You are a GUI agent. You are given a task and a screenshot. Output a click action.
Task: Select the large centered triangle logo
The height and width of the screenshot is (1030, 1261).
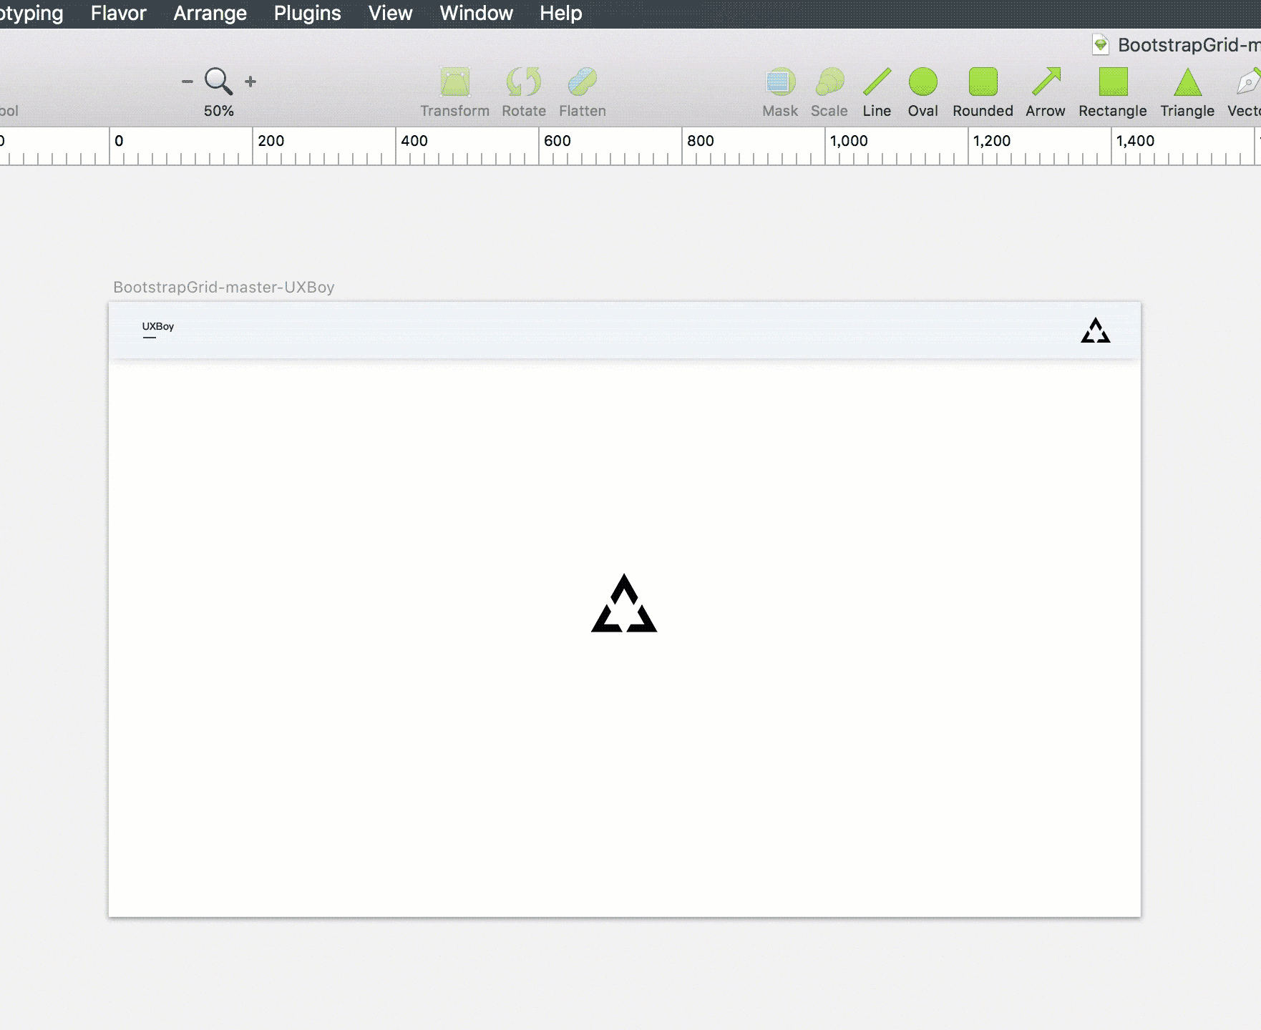coord(624,603)
